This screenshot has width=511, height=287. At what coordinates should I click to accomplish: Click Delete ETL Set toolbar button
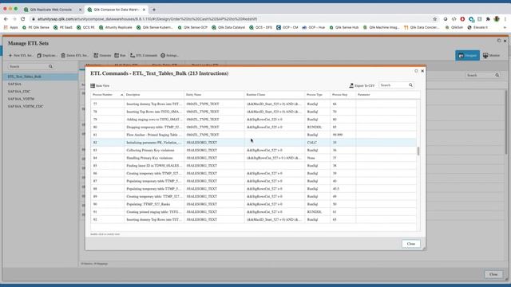(74, 56)
